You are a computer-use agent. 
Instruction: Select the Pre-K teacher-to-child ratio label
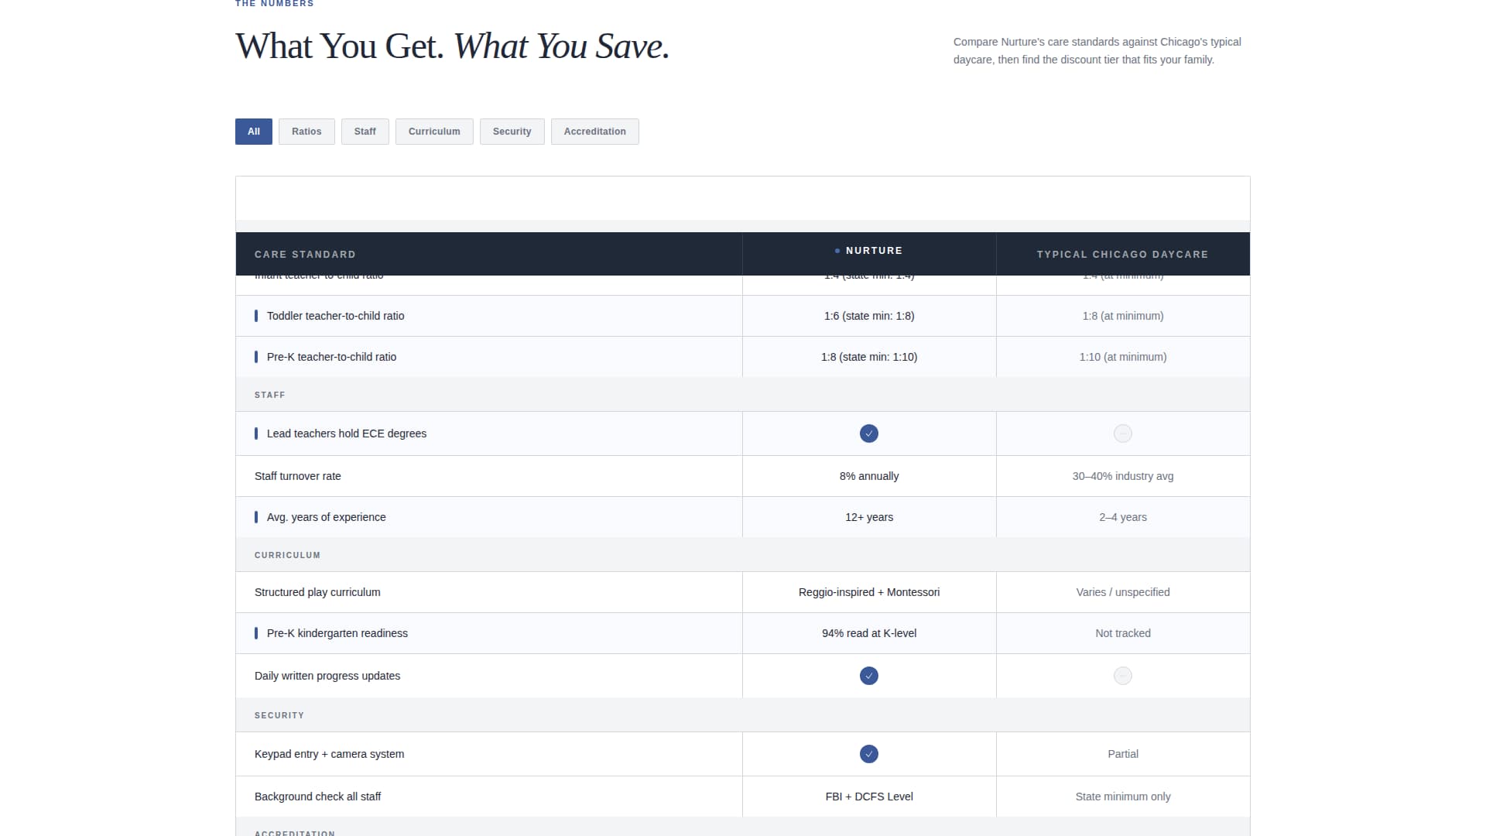pos(331,357)
